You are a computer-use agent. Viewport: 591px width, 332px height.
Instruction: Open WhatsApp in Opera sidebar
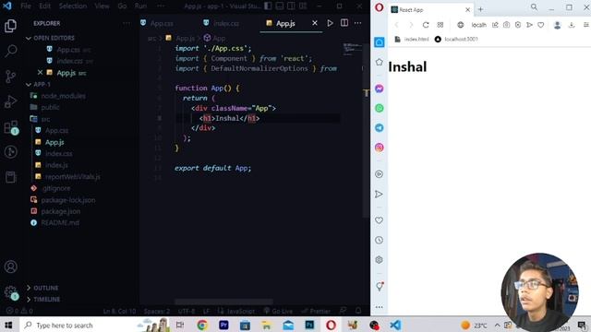380,108
